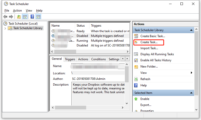Toggle the Show/Hide Action Pane icon
The height and width of the screenshot is (120, 201).
click(38, 17)
